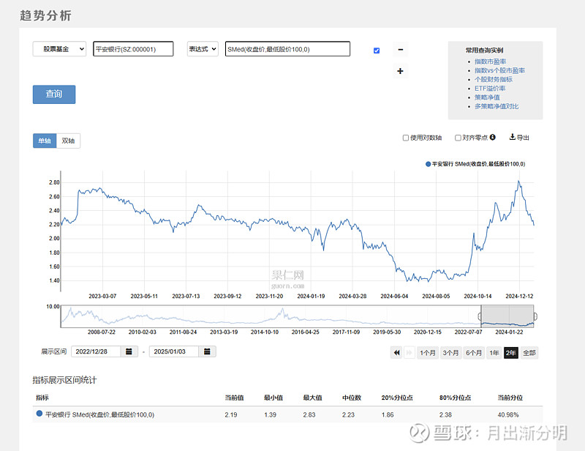Click the 最大值 value 2.83
The height and width of the screenshot is (451, 585).
309,414
